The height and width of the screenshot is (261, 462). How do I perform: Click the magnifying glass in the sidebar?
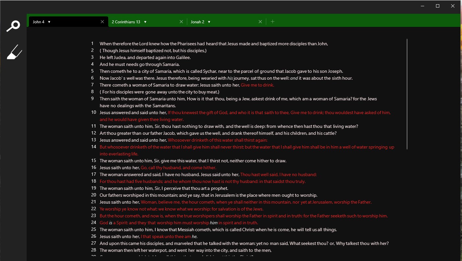coord(13,26)
